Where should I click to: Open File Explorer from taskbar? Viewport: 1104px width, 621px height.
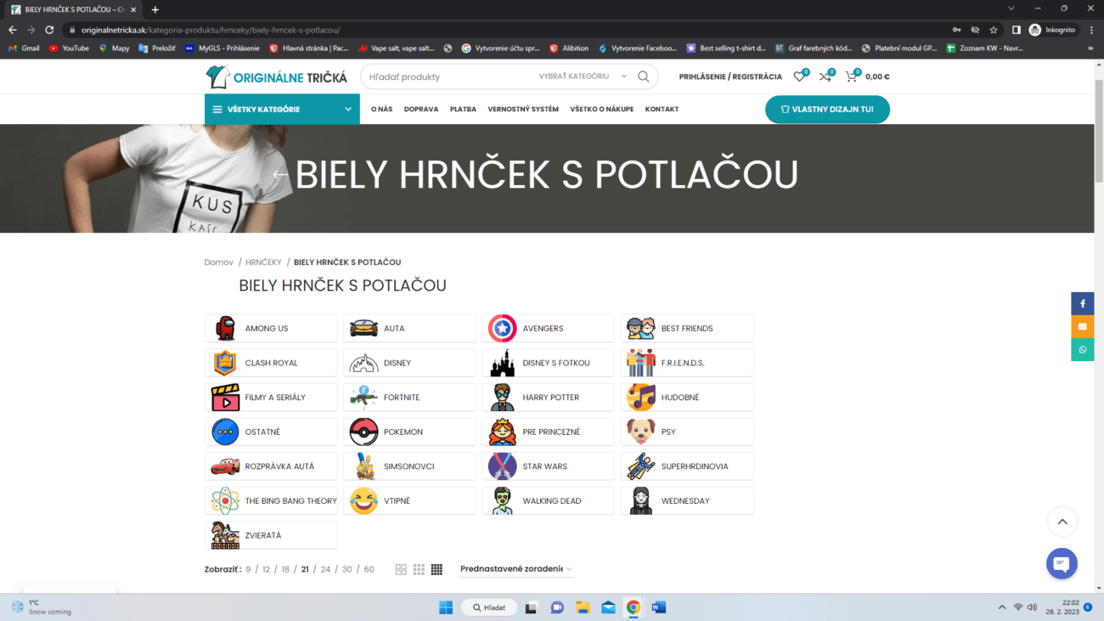coord(583,607)
